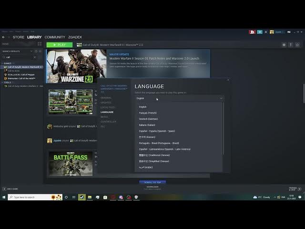Choose Français (French) from the language list

[x=179, y=113]
